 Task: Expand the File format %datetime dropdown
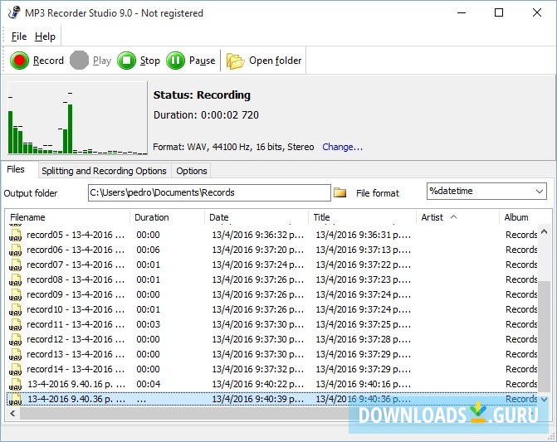coord(540,192)
